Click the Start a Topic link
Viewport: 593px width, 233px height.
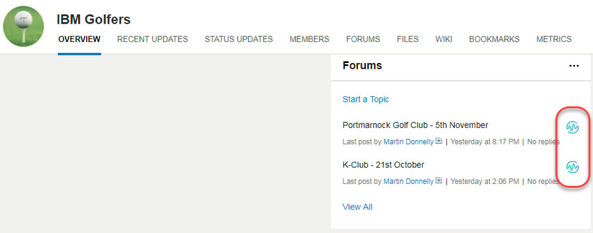pos(366,99)
